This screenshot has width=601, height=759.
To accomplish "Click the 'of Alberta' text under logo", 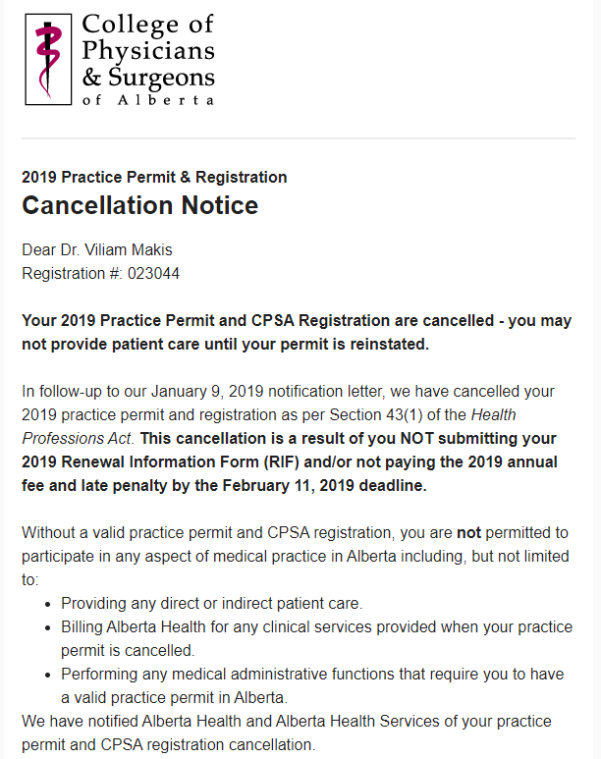I will [x=147, y=100].
